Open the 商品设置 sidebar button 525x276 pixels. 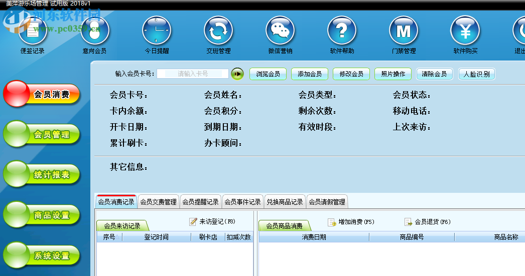tap(42, 215)
